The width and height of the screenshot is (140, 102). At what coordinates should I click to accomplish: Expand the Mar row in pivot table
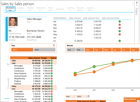click(x=11, y=61)
